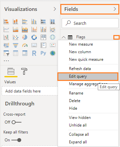Click the Visualizations pane title
120x147 pixels.
click(x=21, y=9)
